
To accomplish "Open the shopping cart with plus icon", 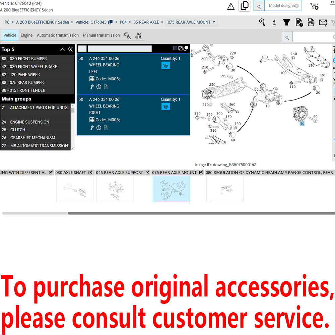I will coord(315,6).
